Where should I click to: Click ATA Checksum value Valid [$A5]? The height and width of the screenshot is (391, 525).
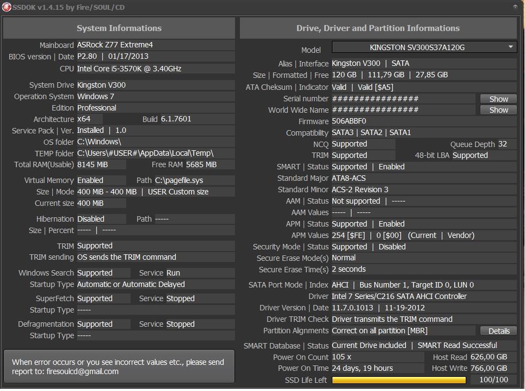point(375,87)
